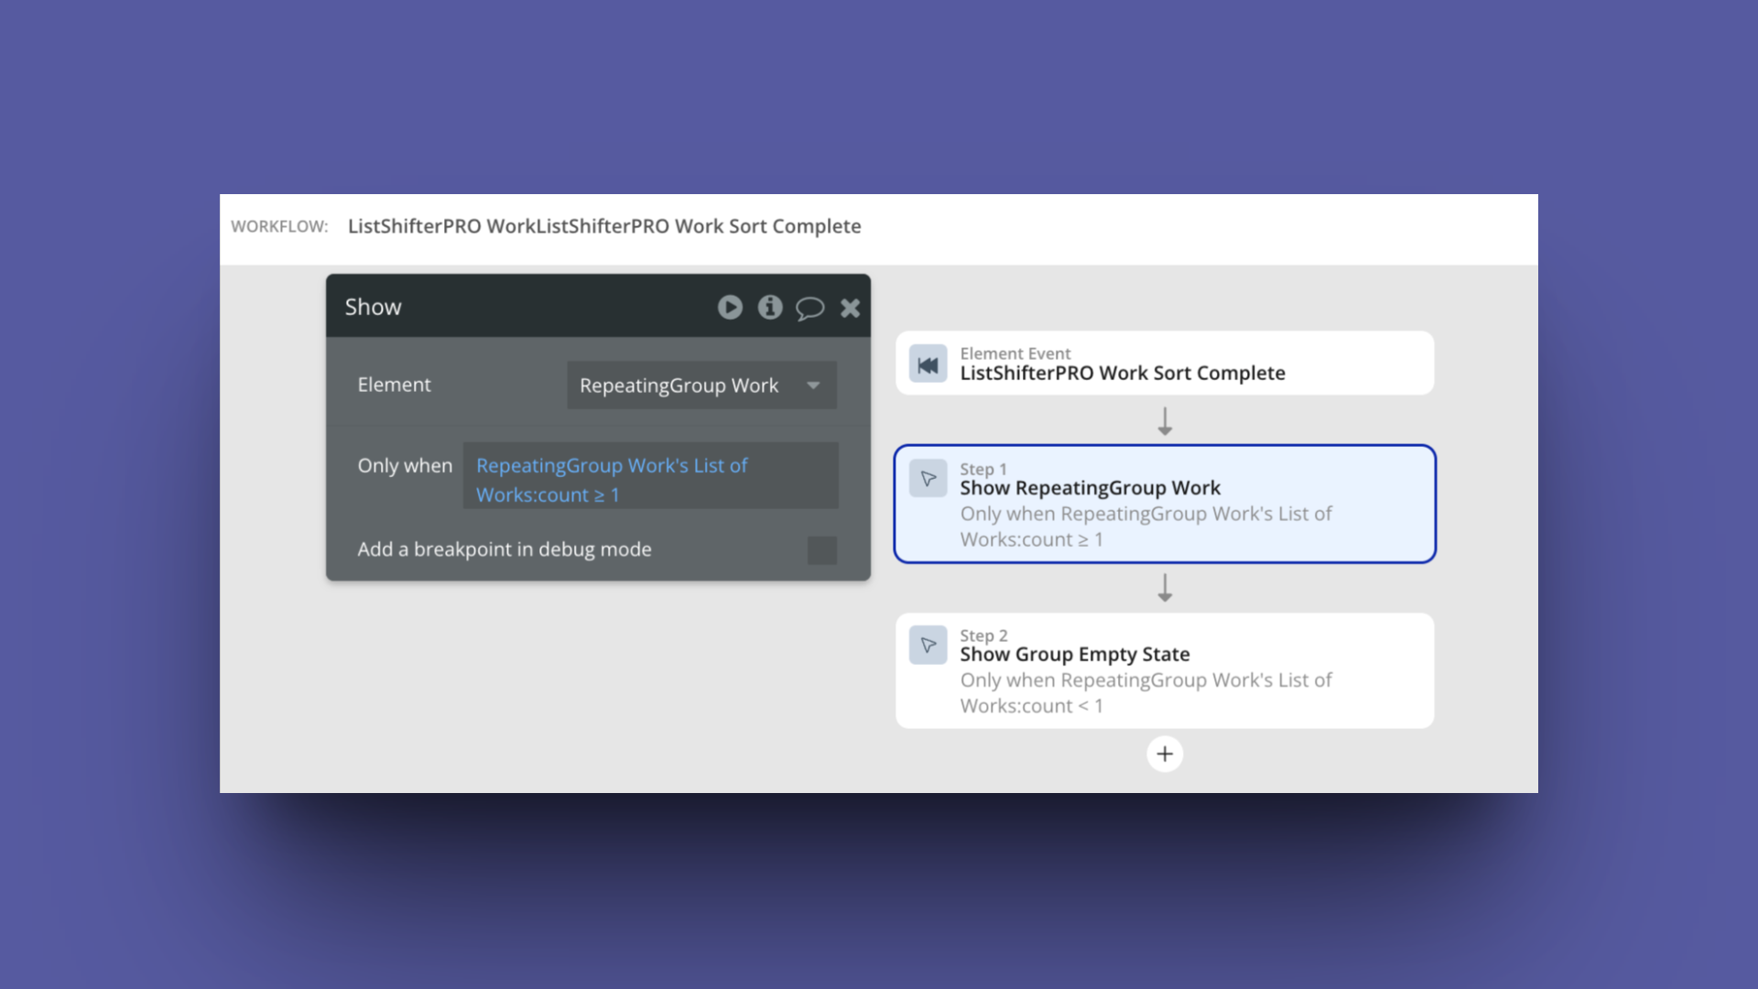Enable the breakpoint in debug mode checkbox
1758x989 pixels.
coord(822,550)
